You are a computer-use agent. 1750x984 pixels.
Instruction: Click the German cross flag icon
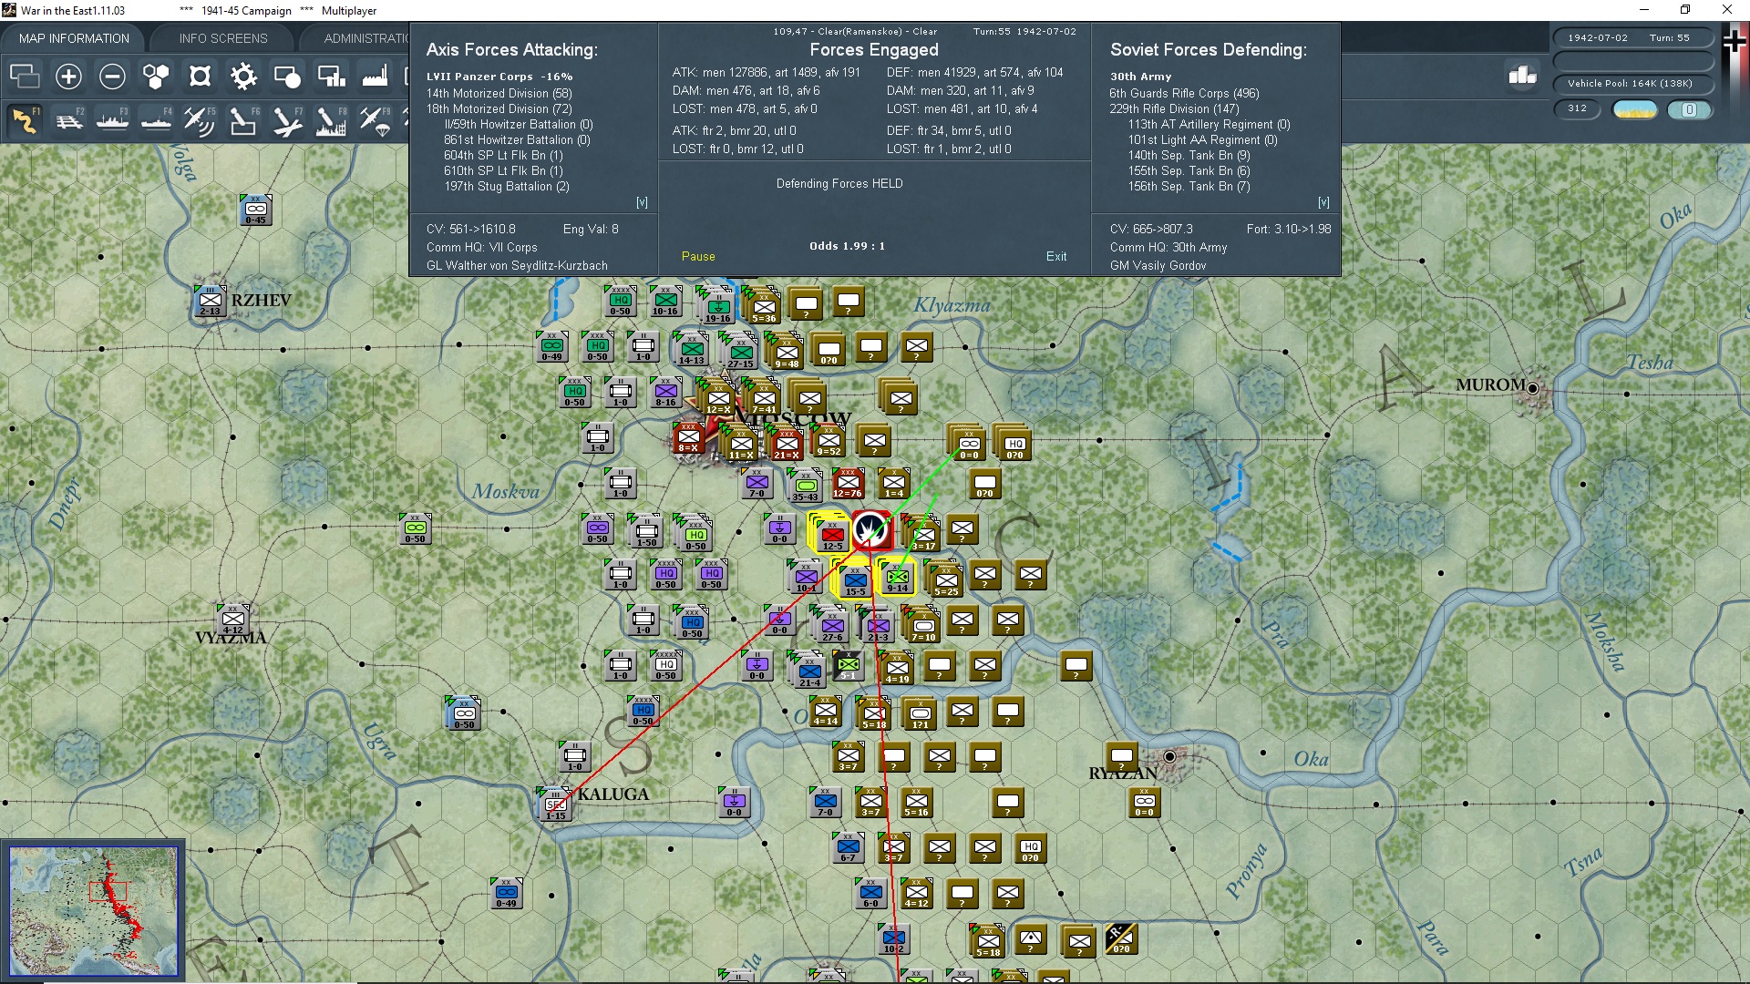1735,41
